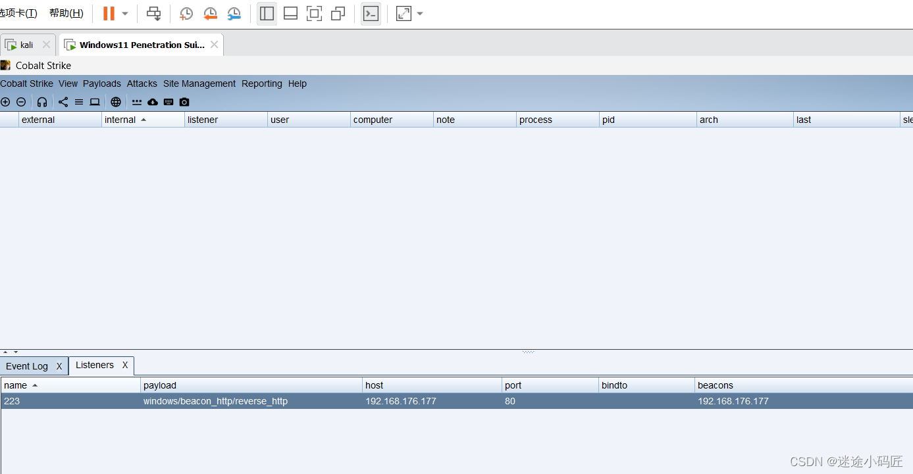Open Keystrokes via keyboard icon
913x474 pixels.
tap(169, 102)
